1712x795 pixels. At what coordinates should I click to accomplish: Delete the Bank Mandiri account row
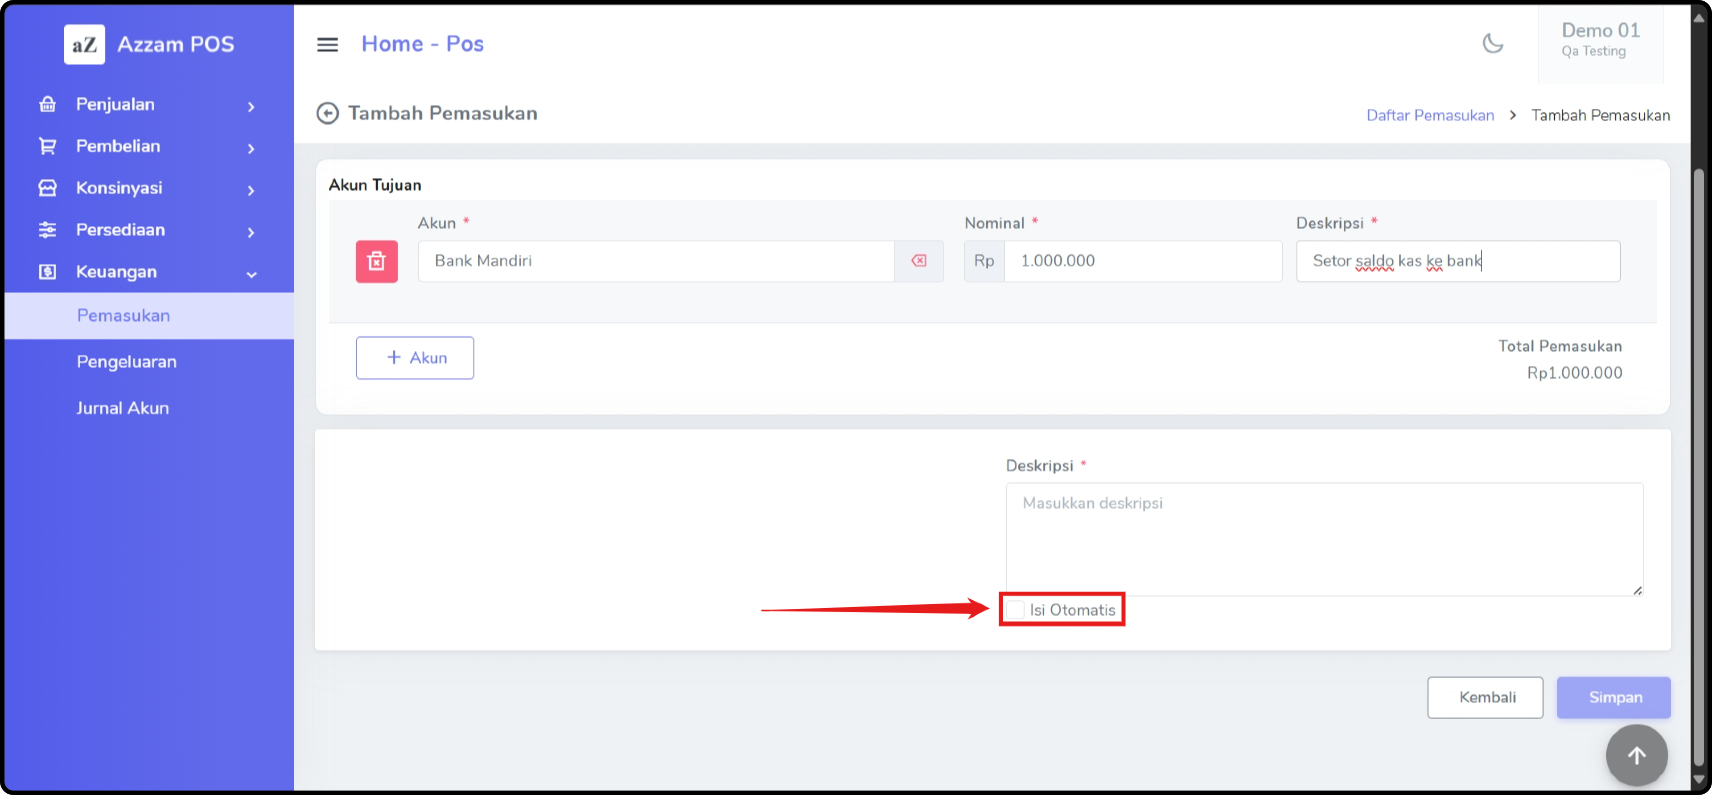pos(376,261)
